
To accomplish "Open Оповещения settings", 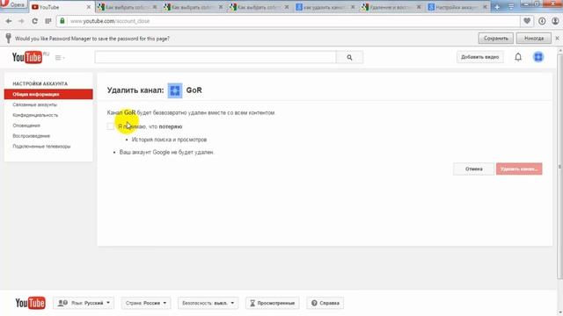I will coord(26,126).
